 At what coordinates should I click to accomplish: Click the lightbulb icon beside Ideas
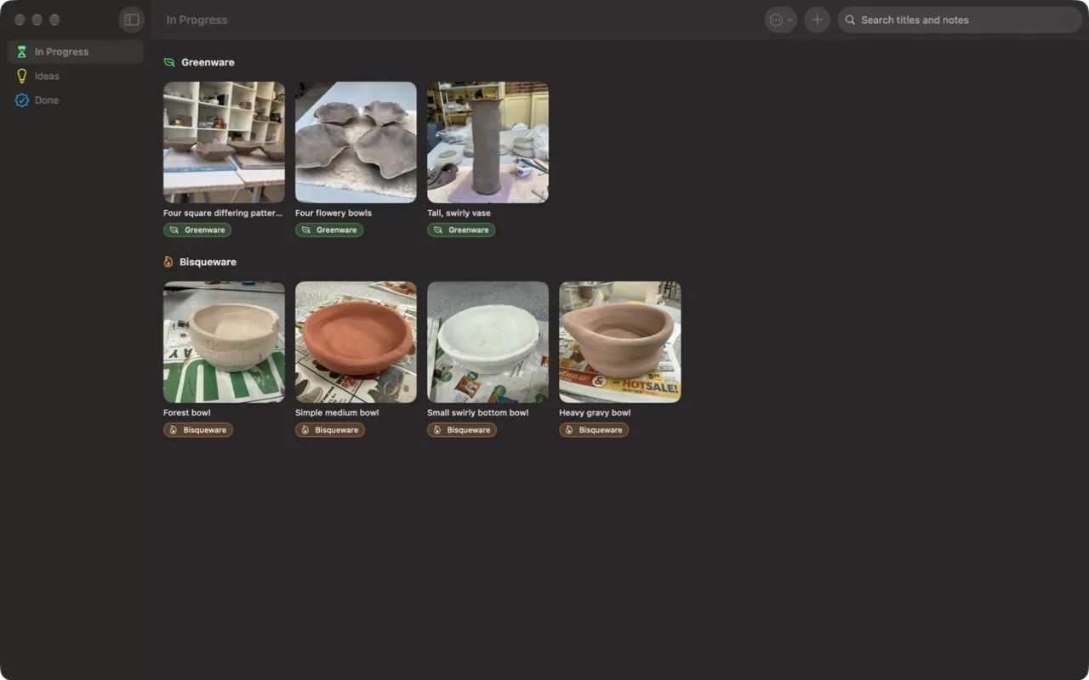tap(22, 76)
